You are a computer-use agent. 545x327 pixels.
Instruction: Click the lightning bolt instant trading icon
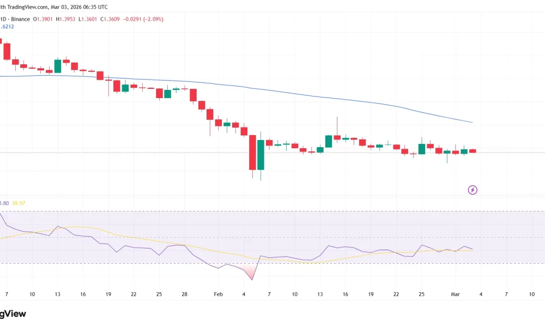point(473,190)
